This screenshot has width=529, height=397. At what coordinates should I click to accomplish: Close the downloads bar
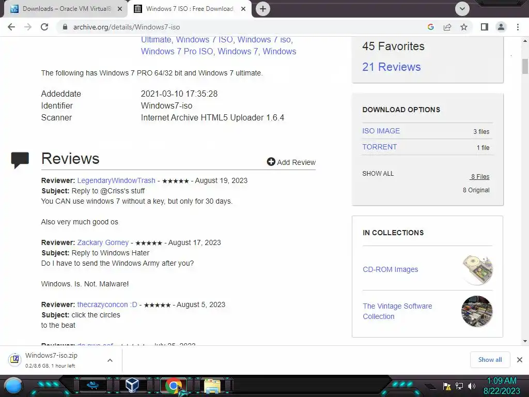tap(520, 360)
